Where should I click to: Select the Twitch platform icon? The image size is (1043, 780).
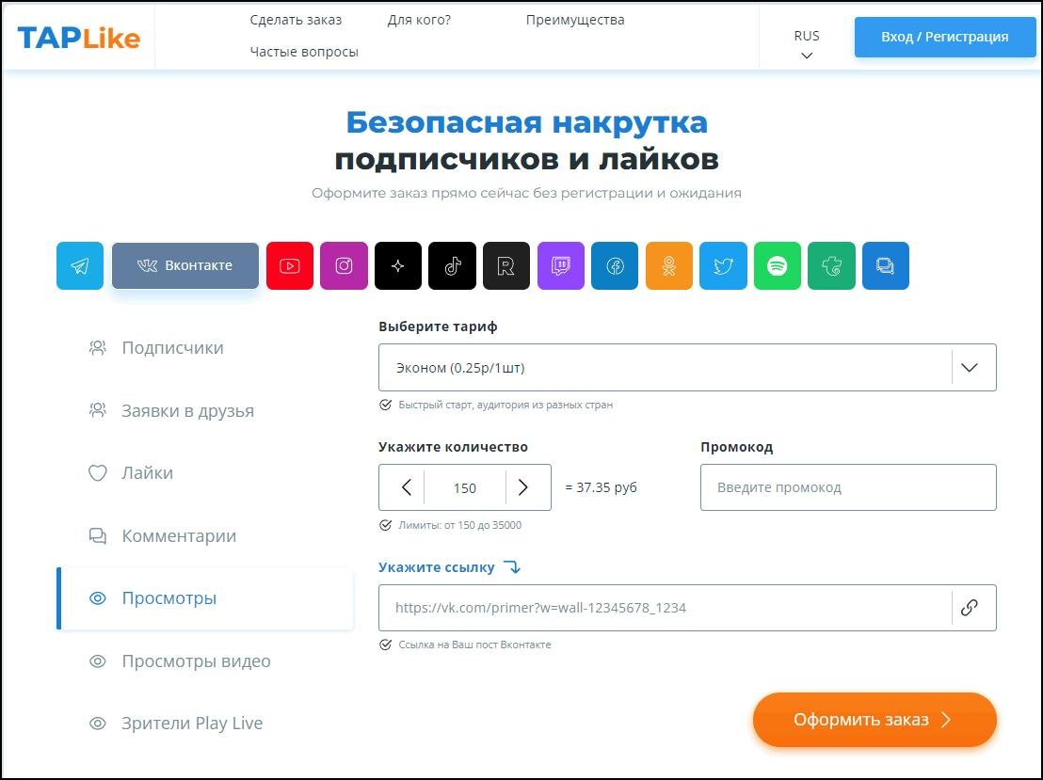click(x=561, y=266)
